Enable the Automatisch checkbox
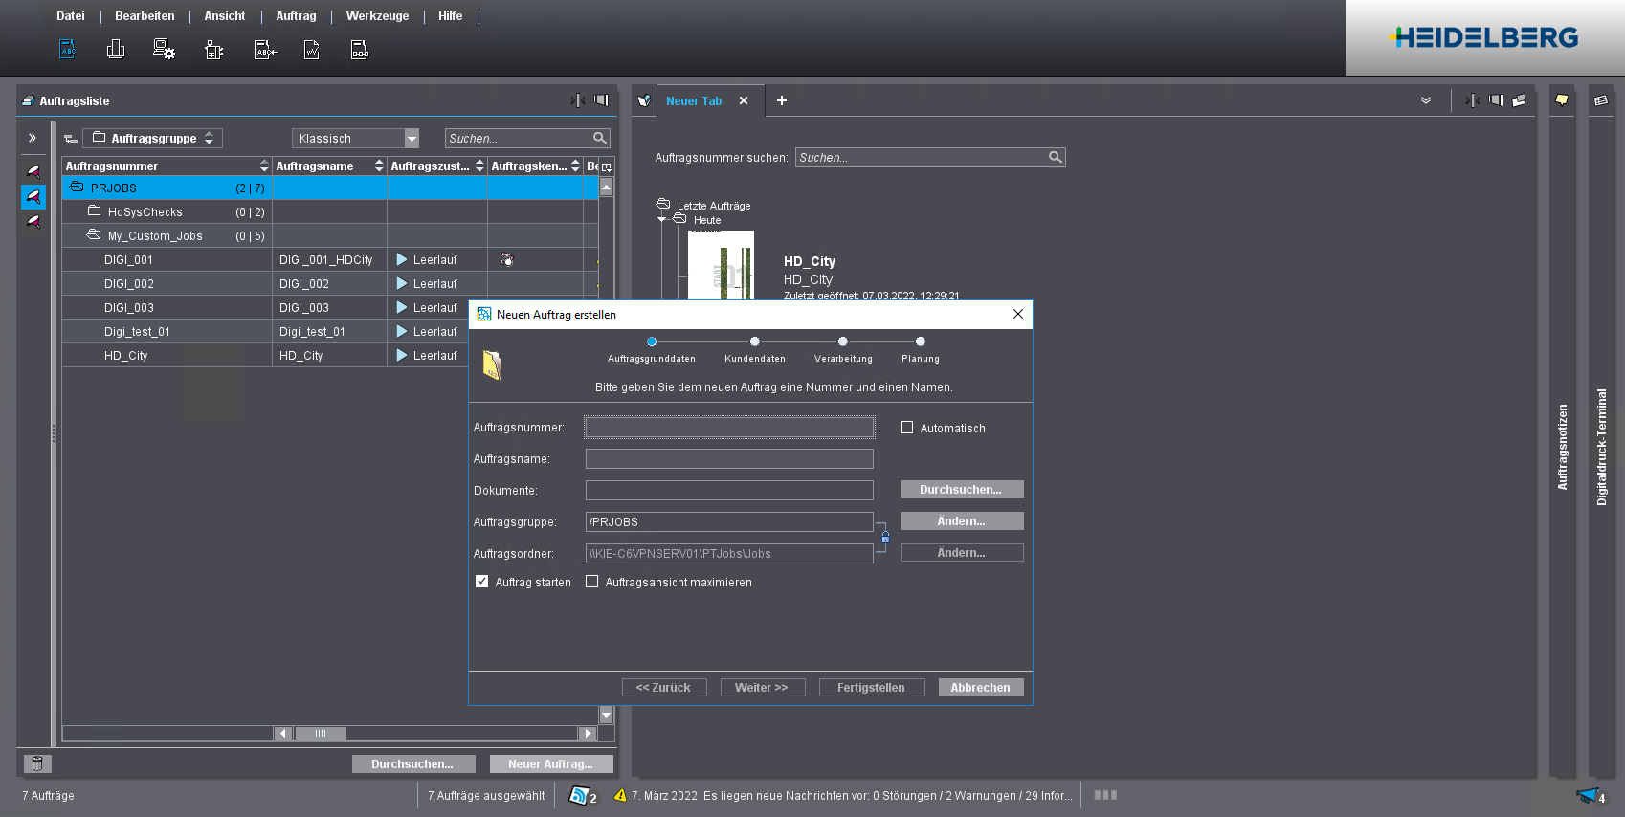This screenshot has height=817, width=1625. click(x=907, y=428)
